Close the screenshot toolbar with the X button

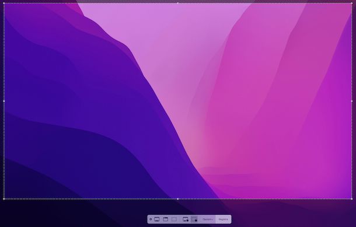(151, 219)
